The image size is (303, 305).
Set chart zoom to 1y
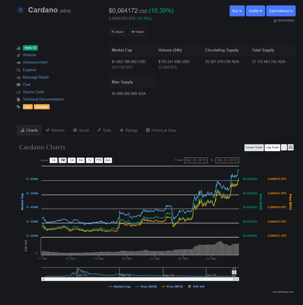(90, 160)
